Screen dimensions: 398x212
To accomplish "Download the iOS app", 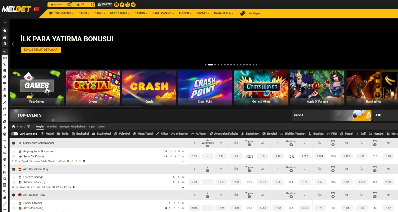I will [x=81, y=5].
